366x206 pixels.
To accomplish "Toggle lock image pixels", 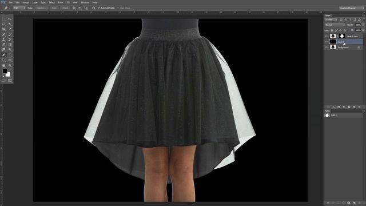I will pos(336,30).
